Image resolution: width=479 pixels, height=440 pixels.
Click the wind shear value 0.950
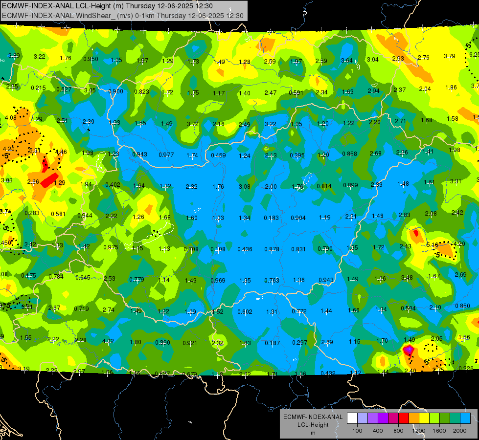point(91,59)
